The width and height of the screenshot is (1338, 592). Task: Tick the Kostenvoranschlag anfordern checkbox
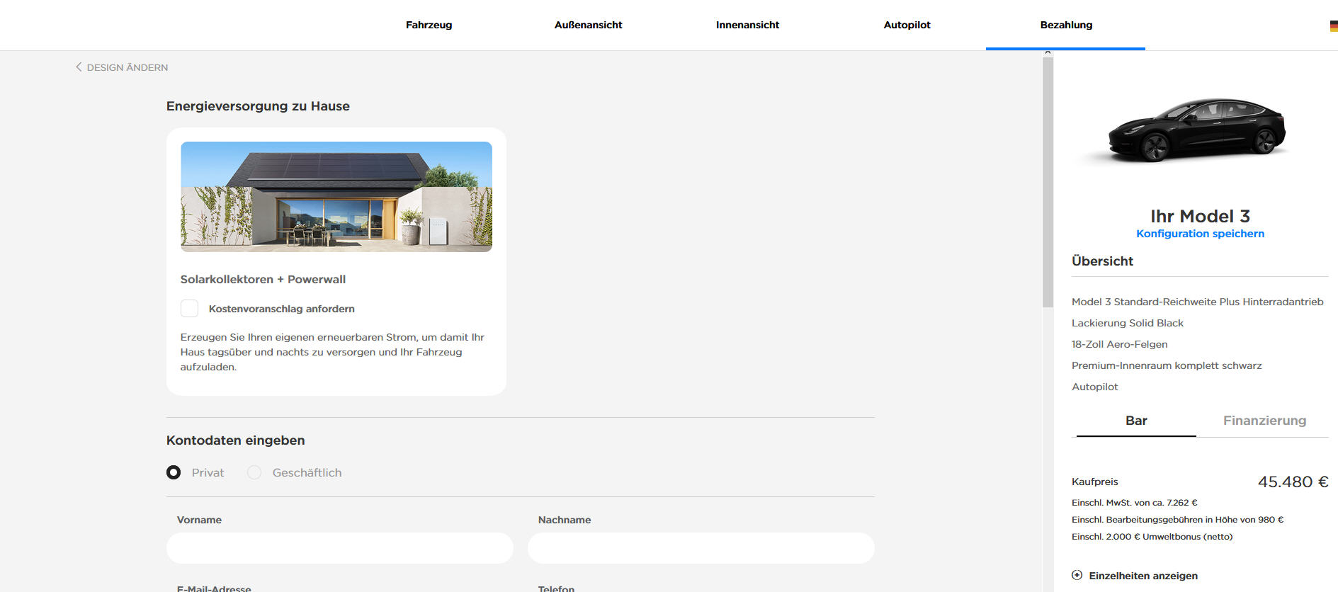pos(189,308)
